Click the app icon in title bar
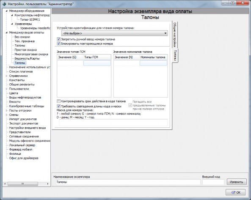This screenshot has height=200, width=251. pos(5,4)
